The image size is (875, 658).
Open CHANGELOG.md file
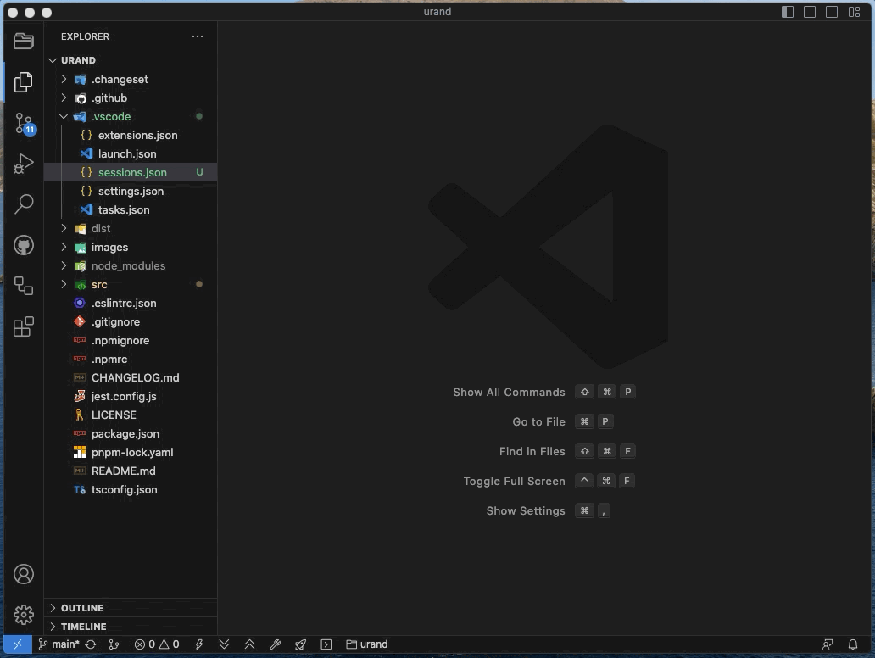click(x=131, y=378)
